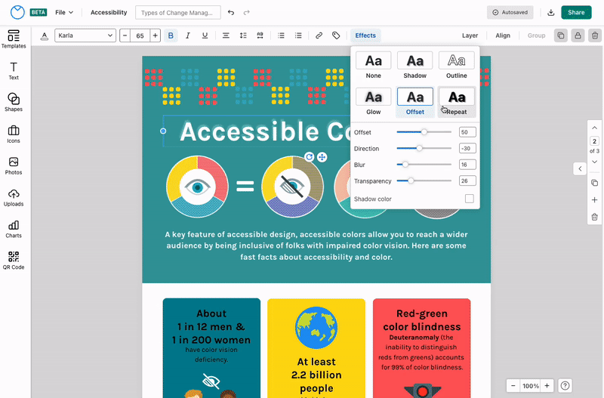Insert a link with the chain icon

point(319,35)
